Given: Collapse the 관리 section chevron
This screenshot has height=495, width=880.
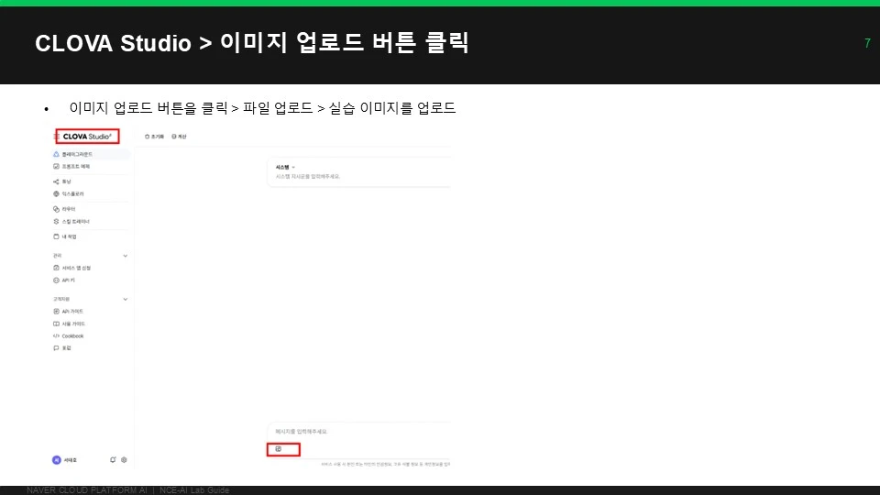Looking at the screenshot, I should pyautogui.click(x=126, y=256).
